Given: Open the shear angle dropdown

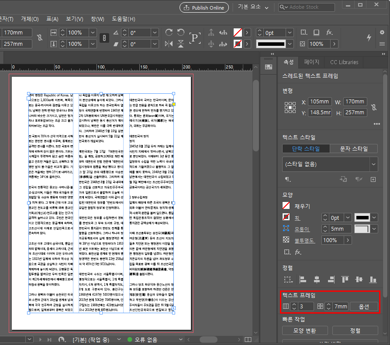Looking at the screenshot, I should [x=155, y=44].
